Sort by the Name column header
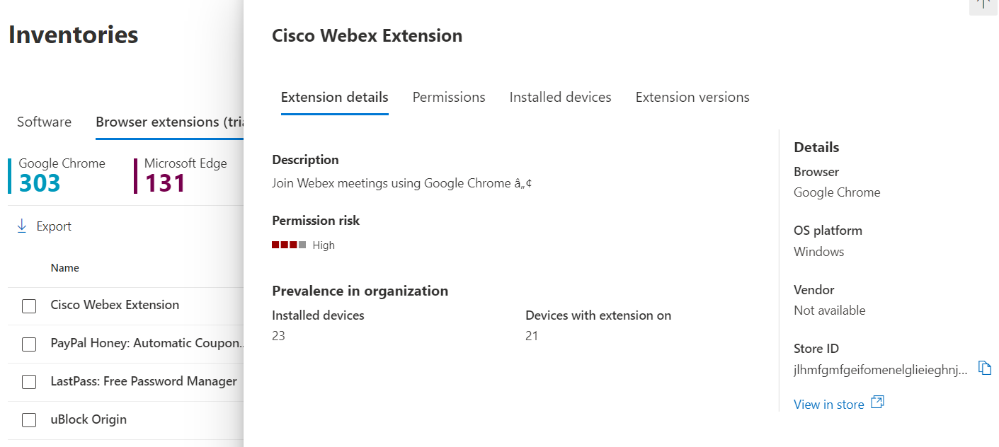The height and width of the screenshot is (447, 999). 64,268
